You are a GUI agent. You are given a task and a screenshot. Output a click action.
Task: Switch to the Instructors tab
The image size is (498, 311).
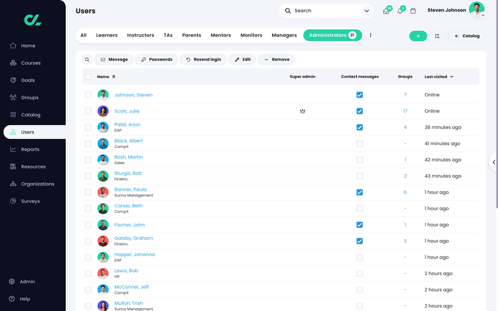coord(140,35)
